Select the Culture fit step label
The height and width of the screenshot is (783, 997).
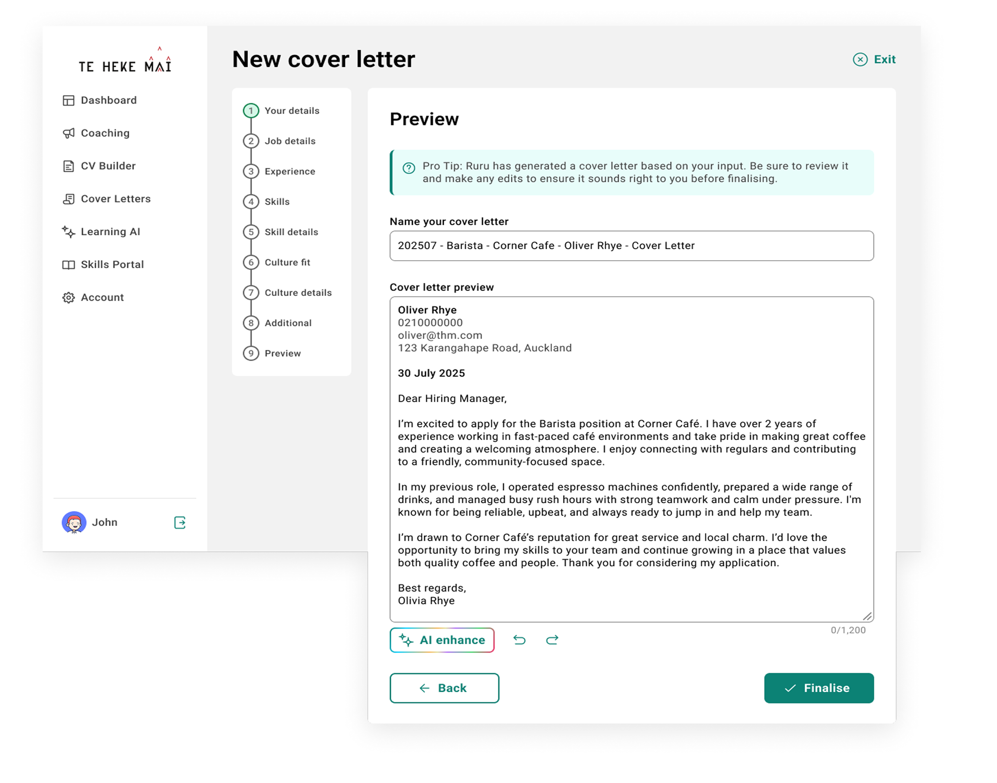288,262
